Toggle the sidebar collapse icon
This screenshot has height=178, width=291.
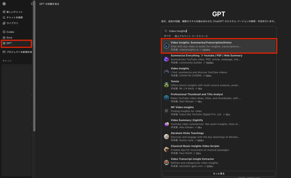(x=32, y=4)
